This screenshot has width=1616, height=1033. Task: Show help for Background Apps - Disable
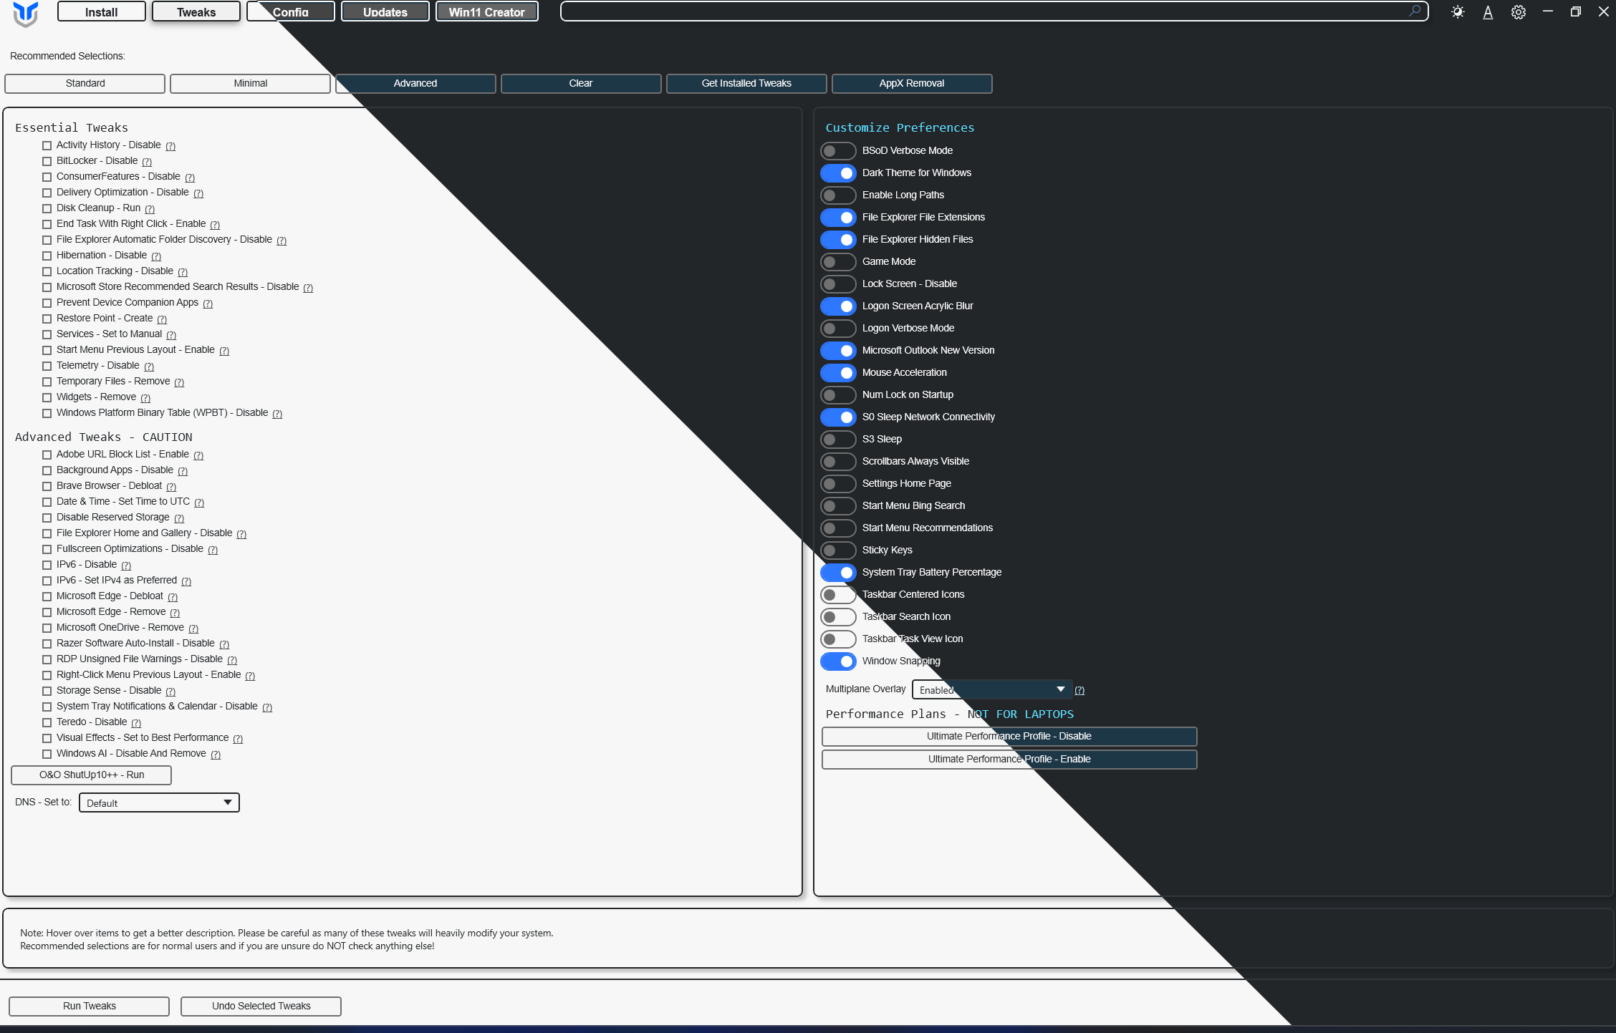183,471
